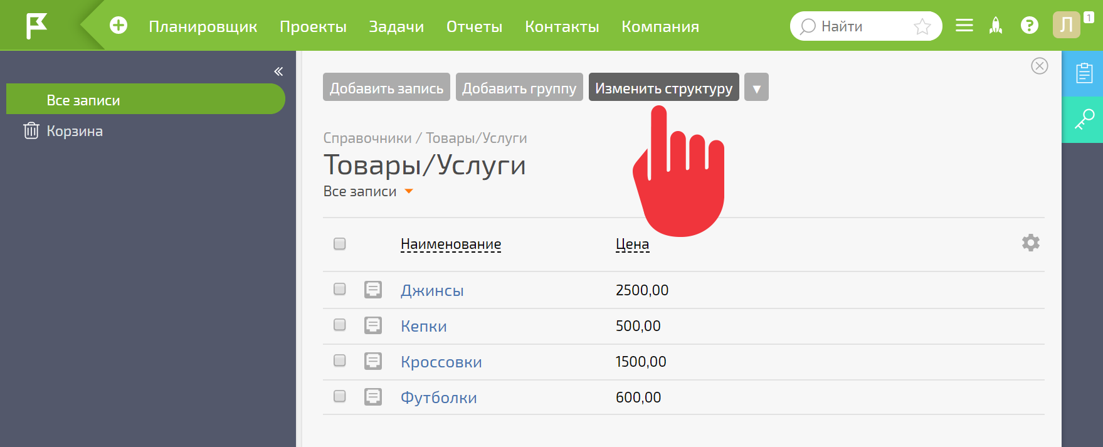Toggle the select-all checkbox in table header
The image size is (1103, 447).
point(340,244)
